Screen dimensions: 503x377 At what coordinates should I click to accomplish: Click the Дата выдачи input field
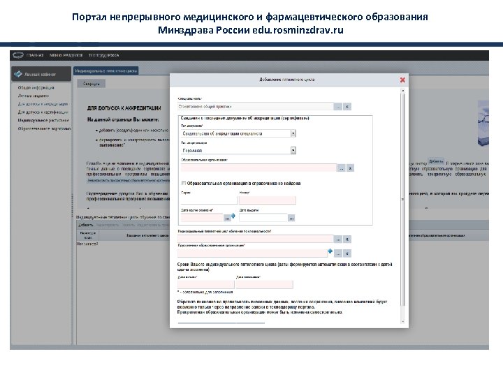(x=263, y=218)
